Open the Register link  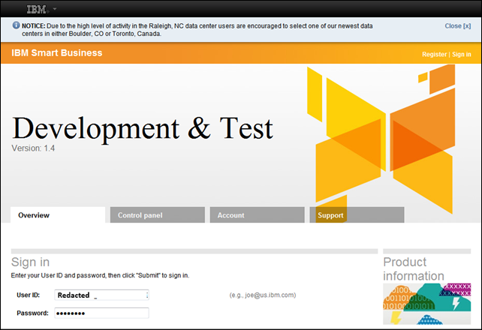pos(434,54)
